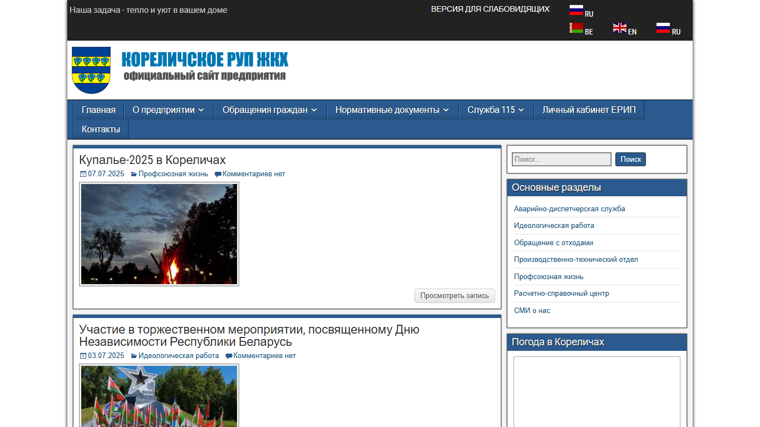Viewport: 760px width, 427px height.
Task: Select the RU flag next to the EN flag
Action: 663,28
